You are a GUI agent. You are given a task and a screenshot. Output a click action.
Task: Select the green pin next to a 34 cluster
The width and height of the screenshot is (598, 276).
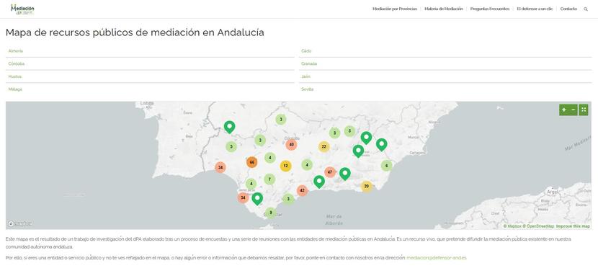click(x=257, y=199)
